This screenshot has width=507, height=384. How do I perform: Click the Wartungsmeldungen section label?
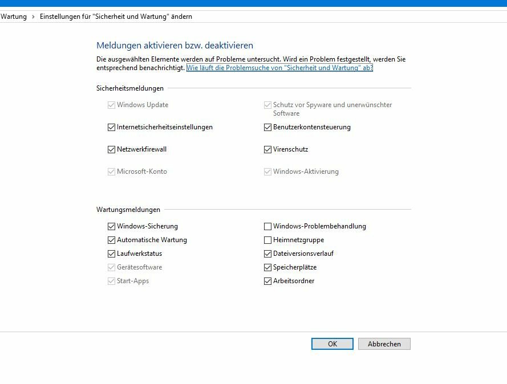pos(128,210)
